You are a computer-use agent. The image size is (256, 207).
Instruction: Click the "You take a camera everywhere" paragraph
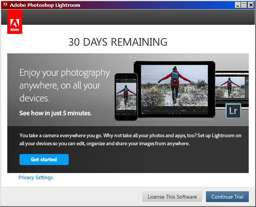click(130, 140)
